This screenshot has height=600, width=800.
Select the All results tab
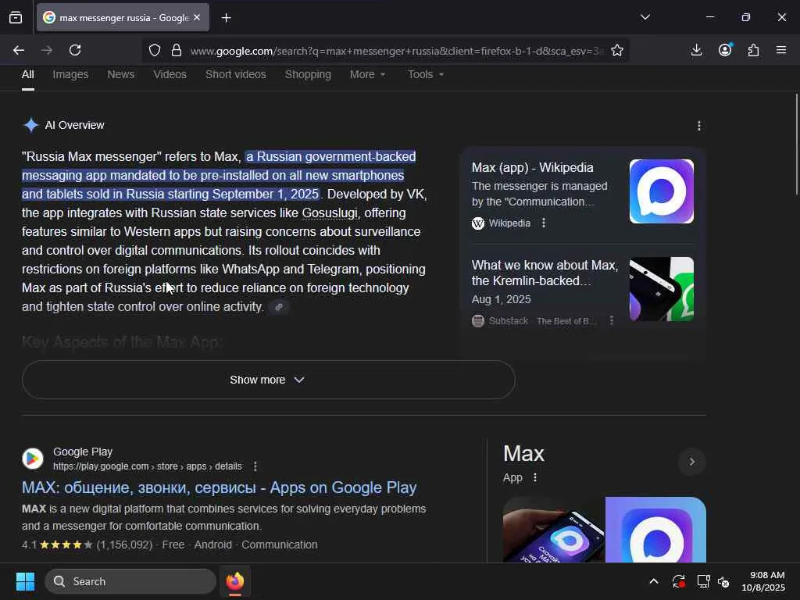pyautogui.click(x=28, y=74)
